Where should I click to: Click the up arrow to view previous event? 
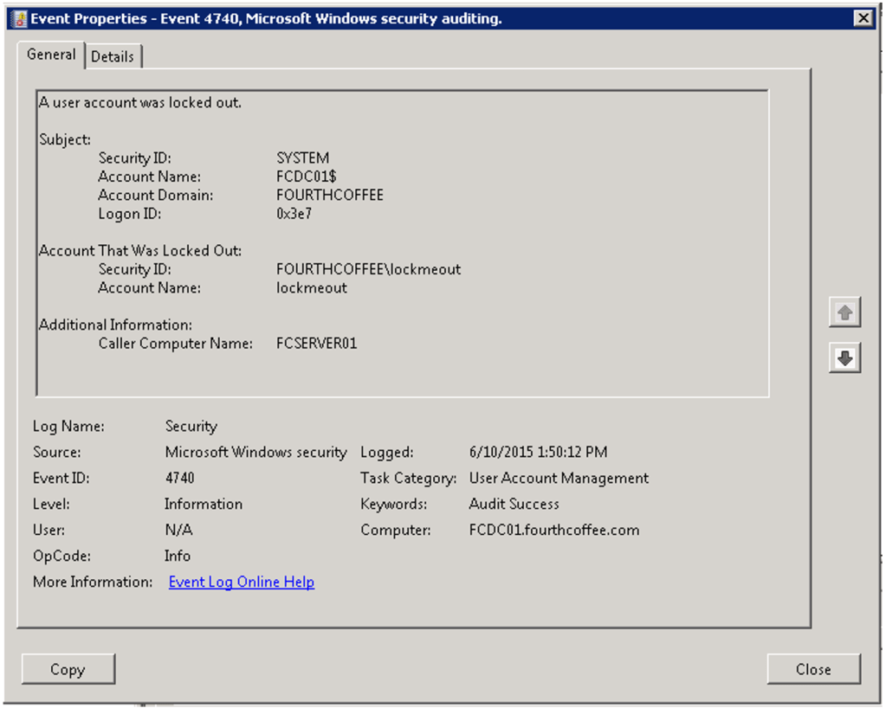(844, 313)
